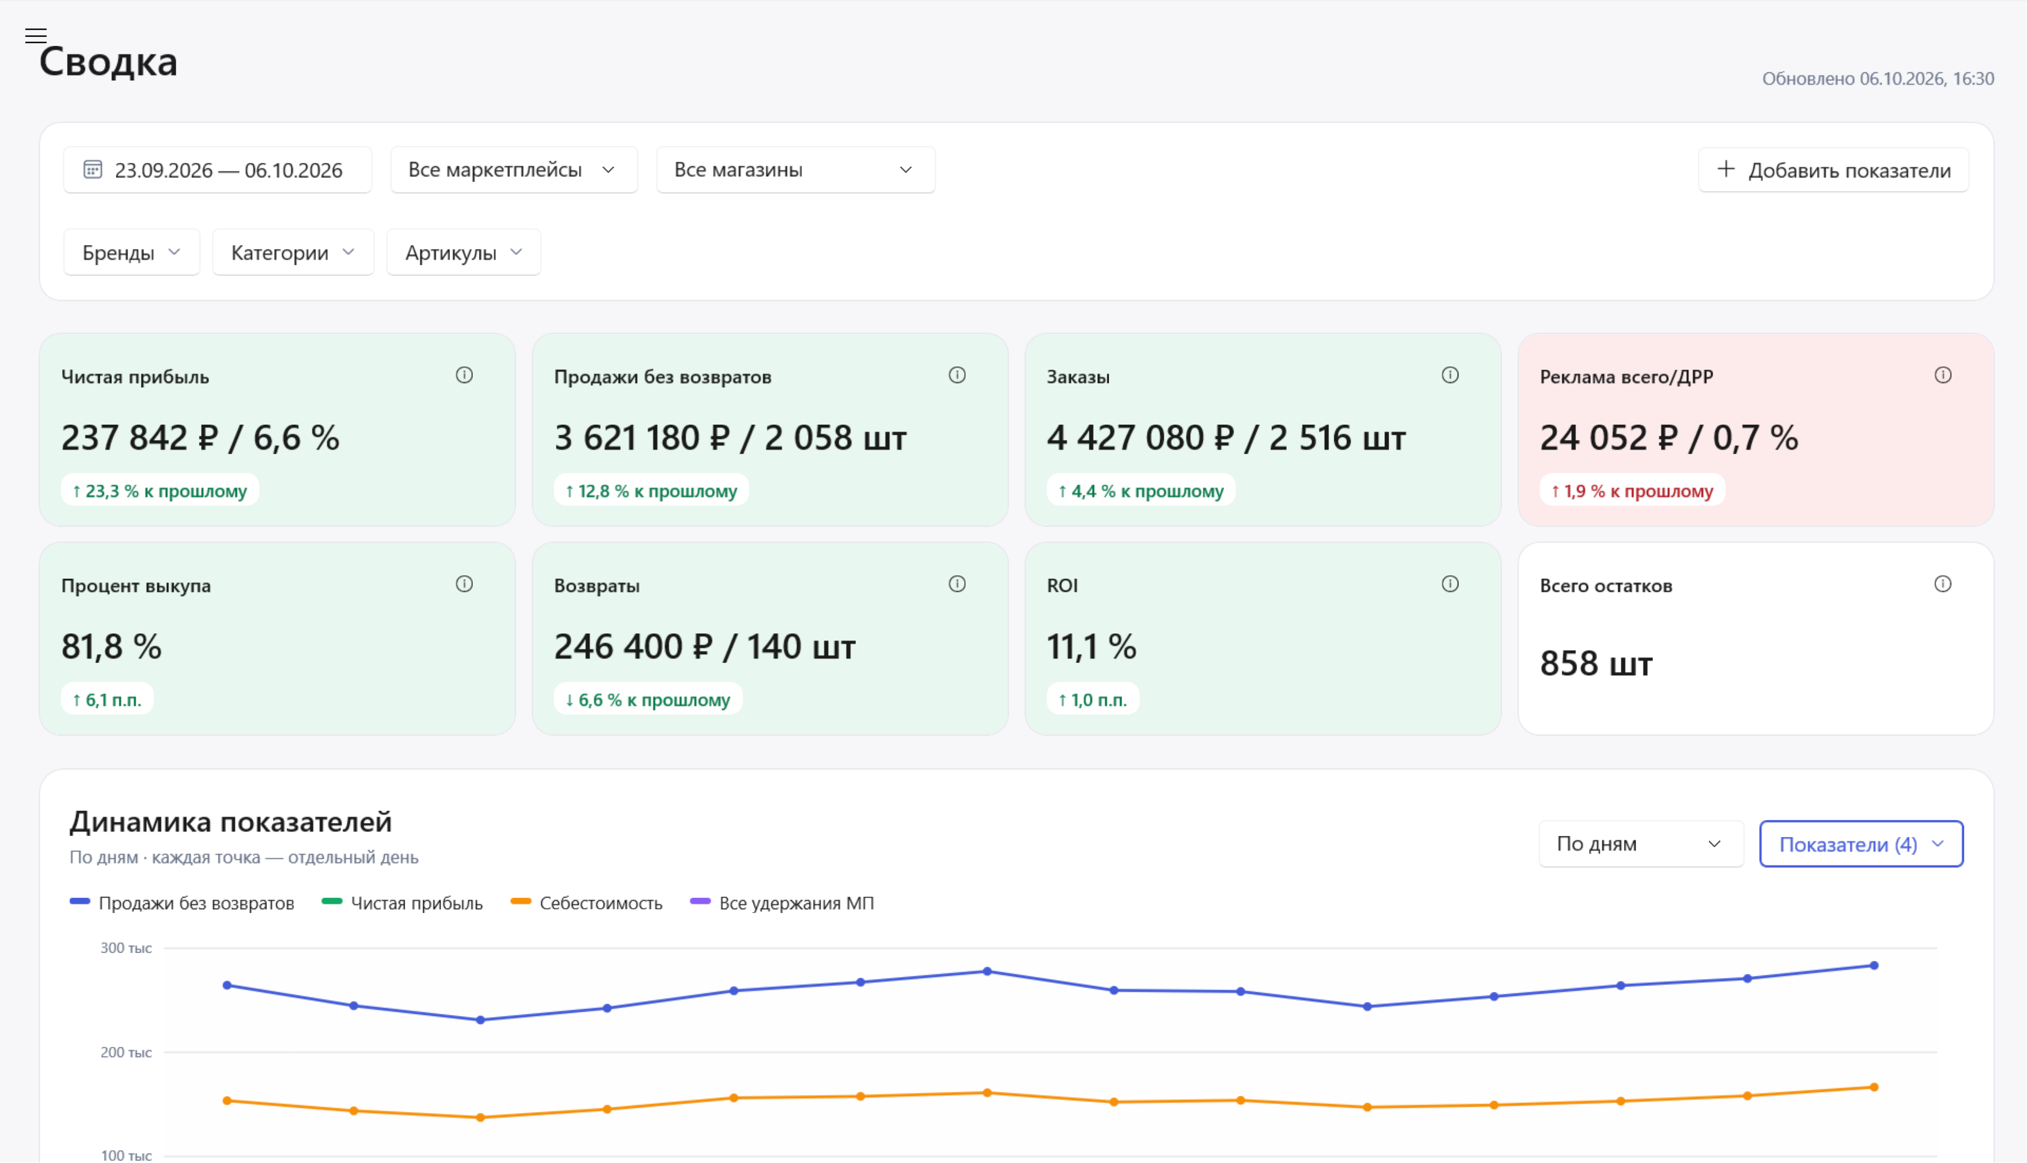Click info icon on Чистая прибыль card
Image resolution: width=2027 pixels, height=1163 pixels.
click(x=464, y=374)
